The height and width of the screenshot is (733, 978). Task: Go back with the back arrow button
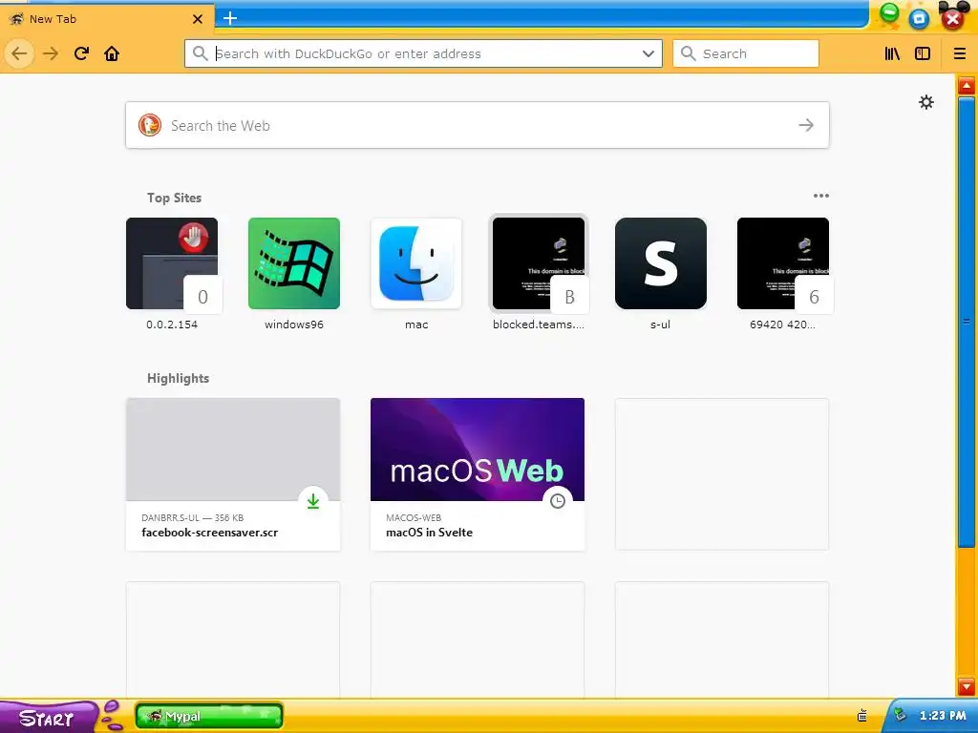(19, 53)
